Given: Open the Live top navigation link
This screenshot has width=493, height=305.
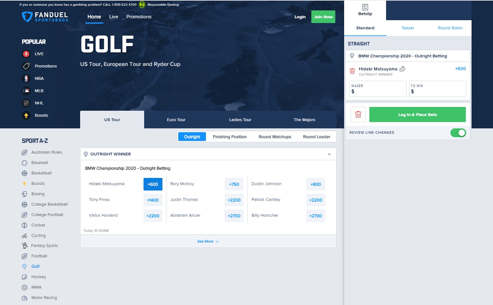Looking at the screenshot, I should pyautogui.click(x=114, y=17).
